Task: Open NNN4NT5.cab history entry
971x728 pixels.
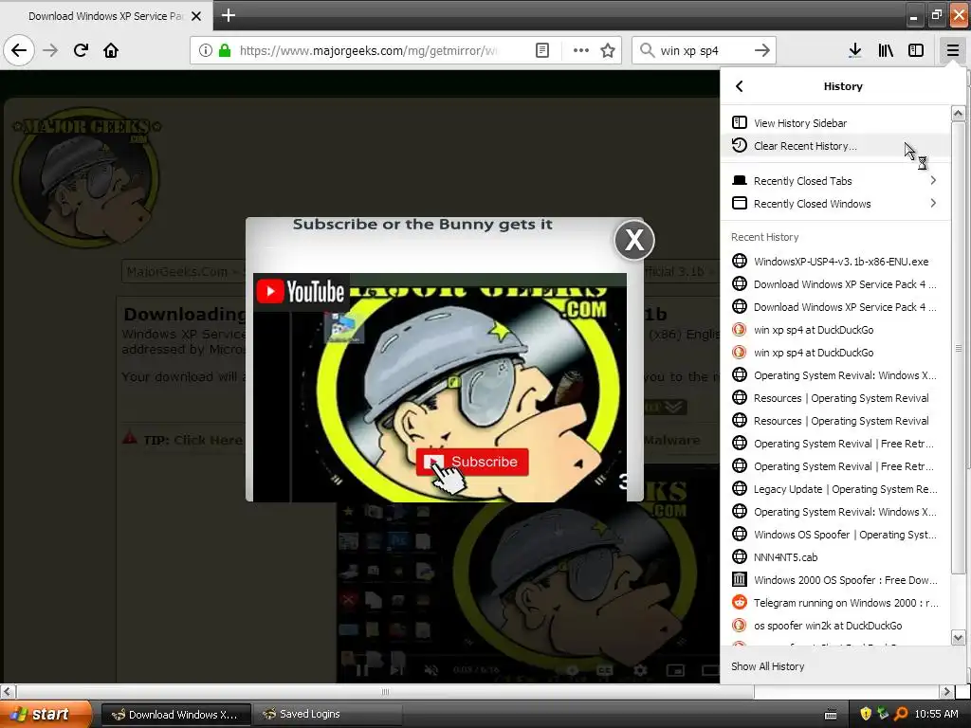Action: [835, 557]
